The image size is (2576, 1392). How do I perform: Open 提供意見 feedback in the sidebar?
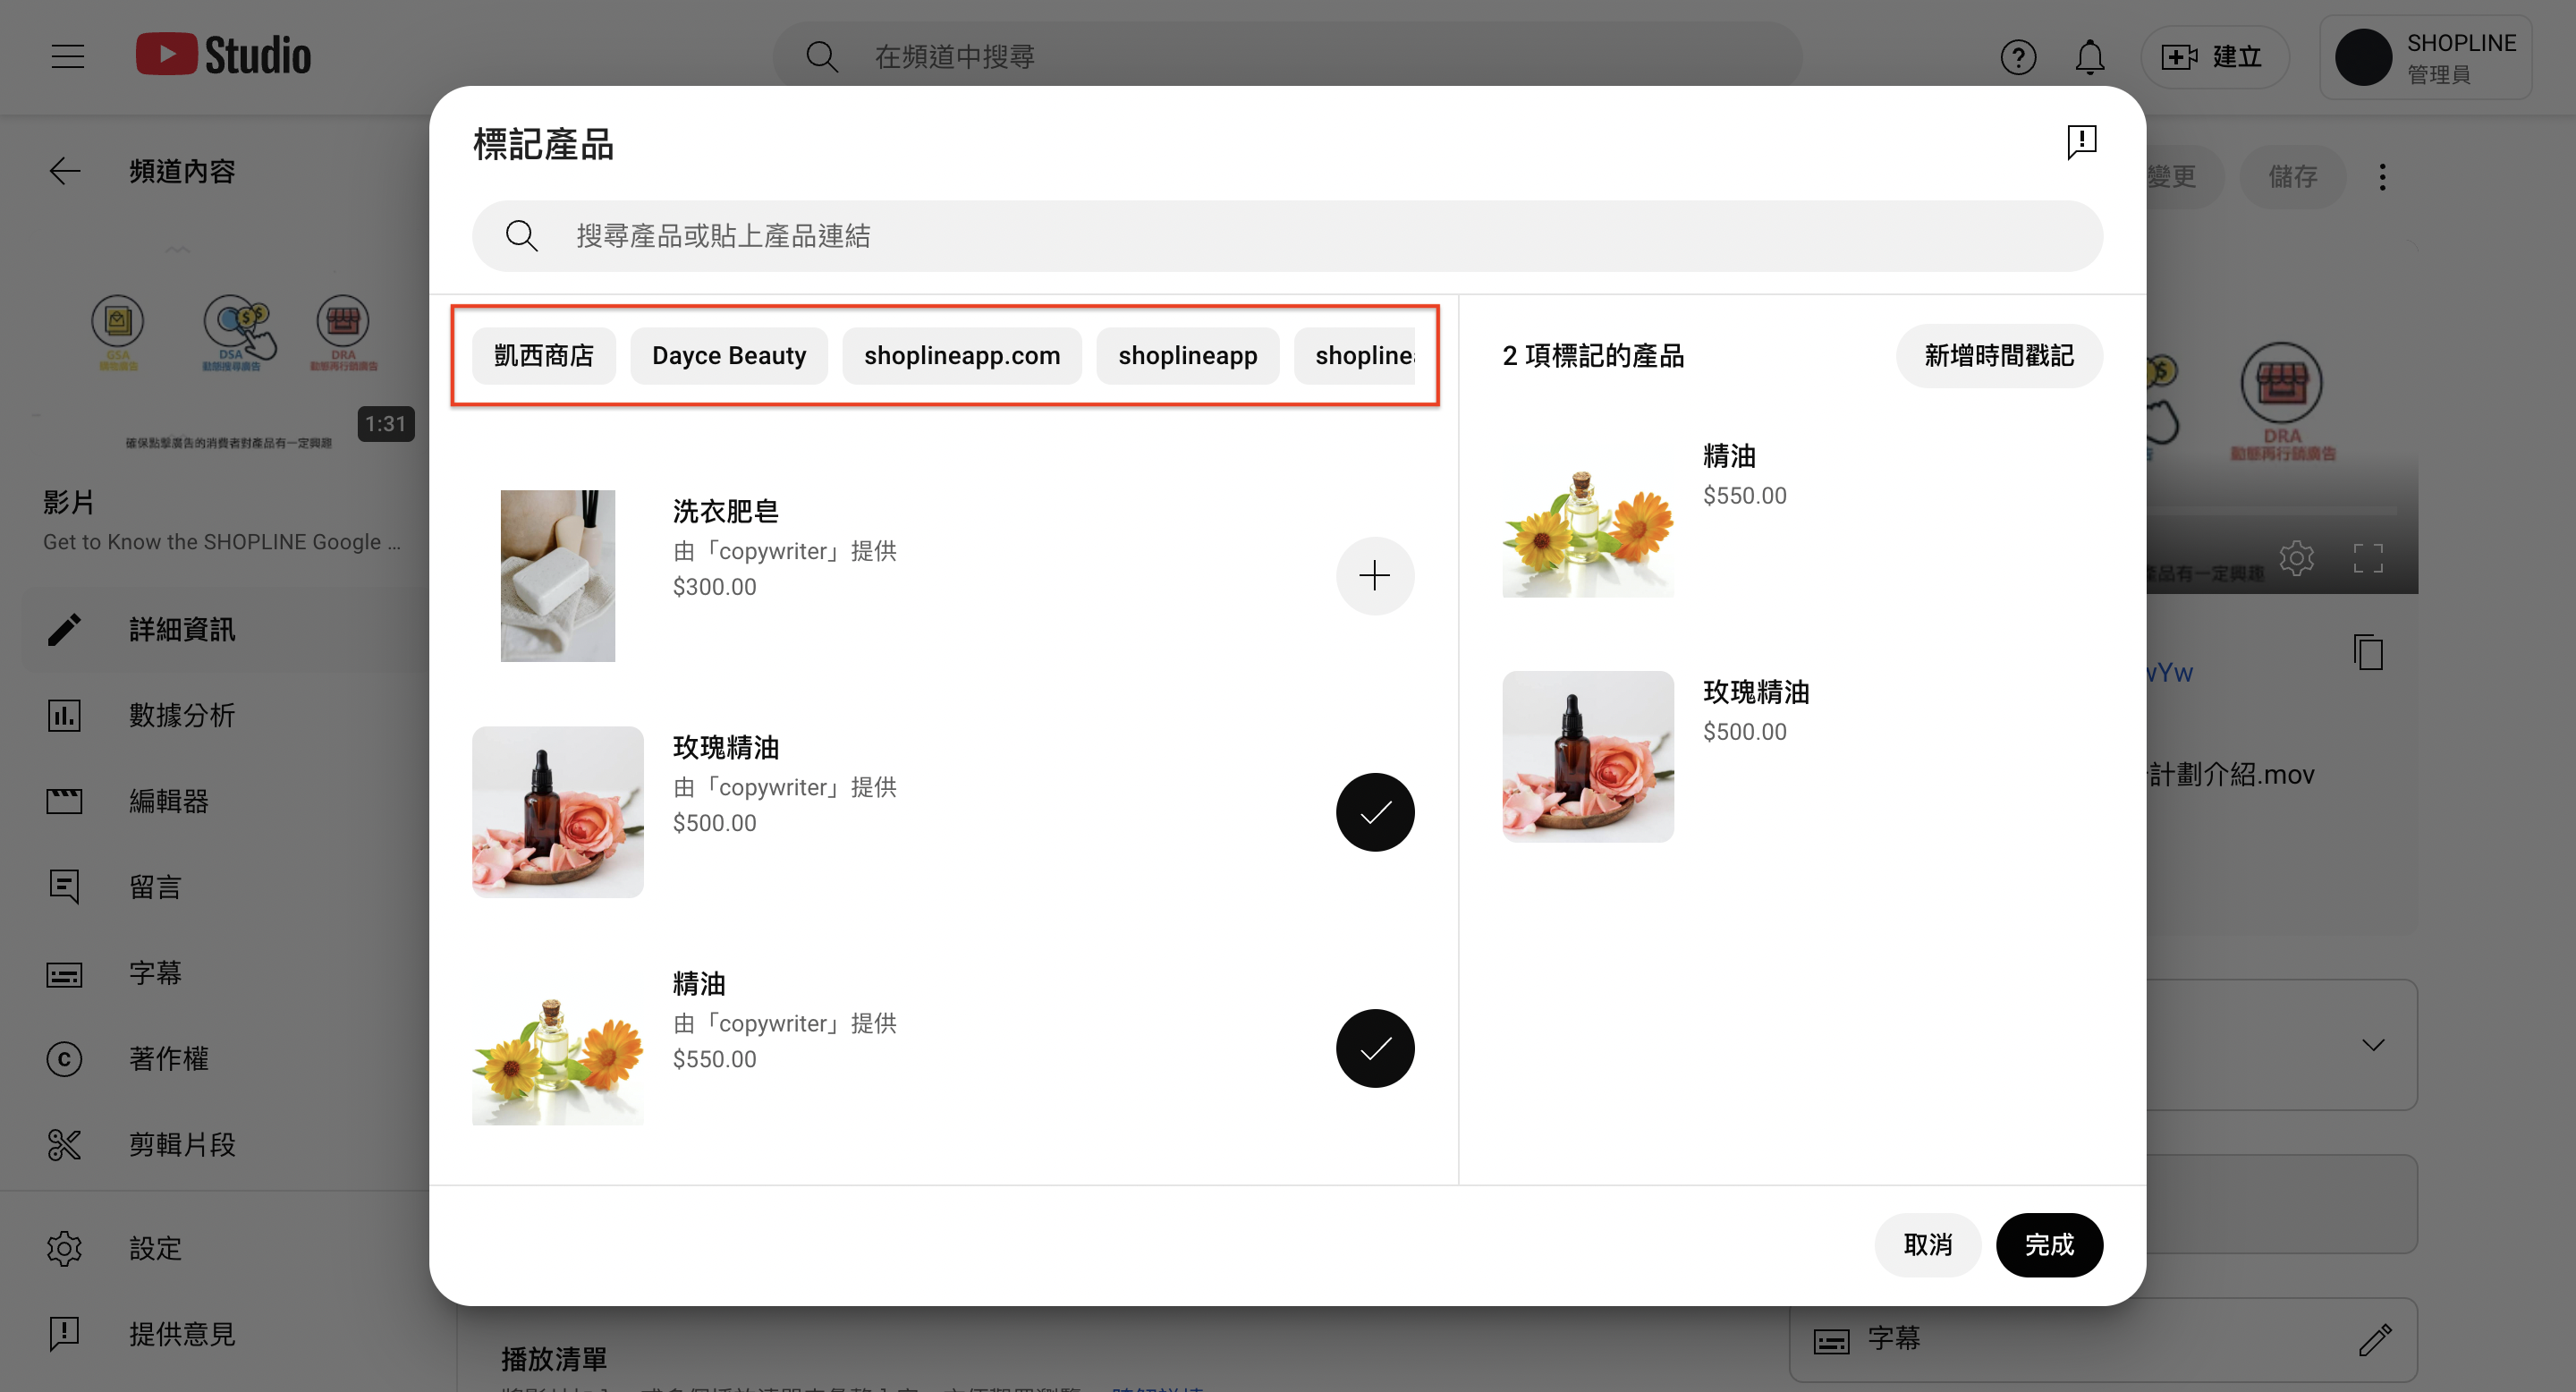click(x=225, y=1335)
